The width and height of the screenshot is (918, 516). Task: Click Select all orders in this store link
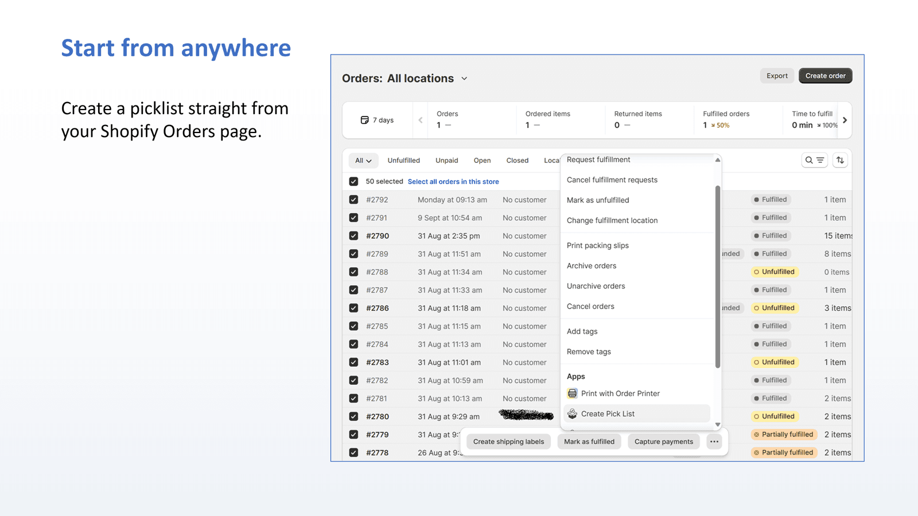tap(453, 182)
